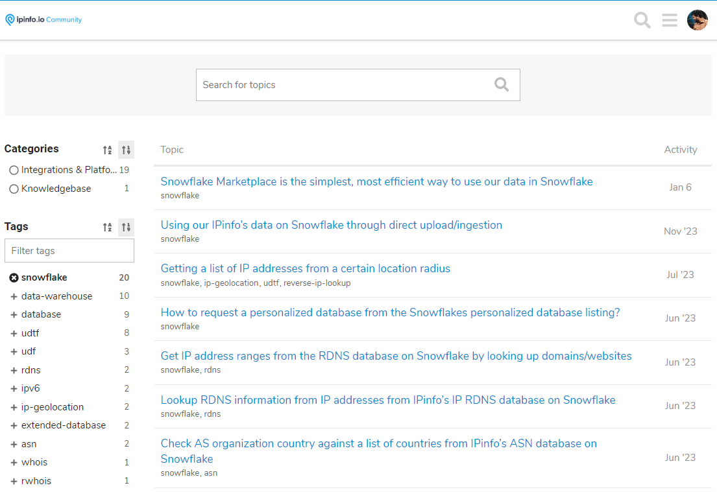Add the ip-geolocation tag filter
The image size is (717, 492).
[x=14, y=408]
